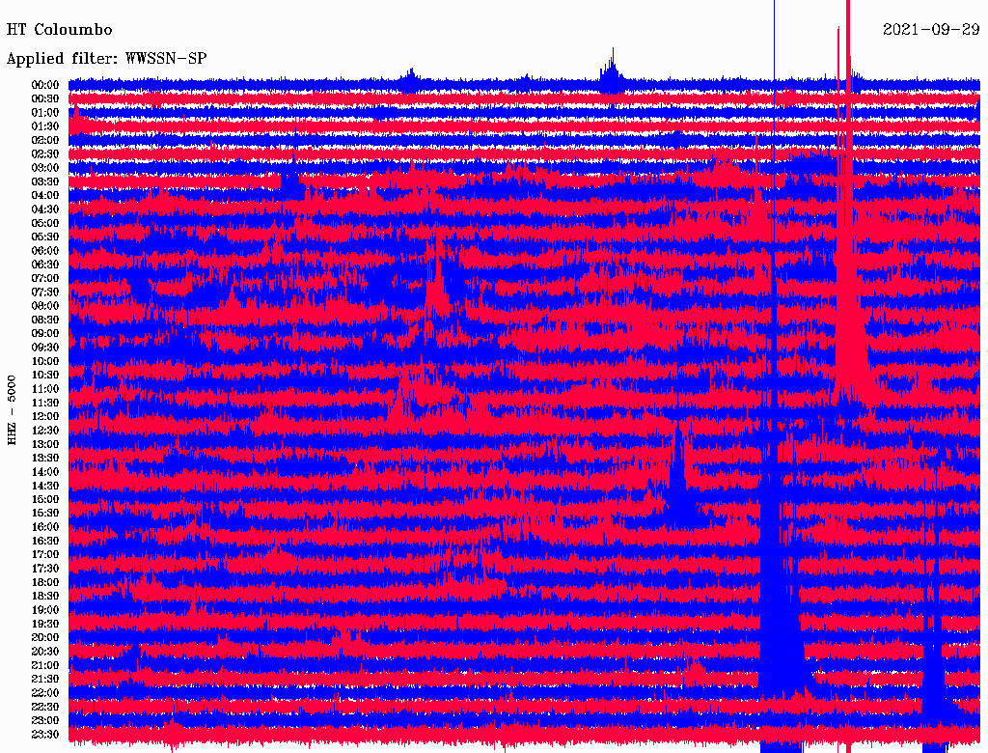This screenshot has width=988, height=753.
Task: Choose the 17:30 time label
Action: pyautogui.click(x=45, y=569)
